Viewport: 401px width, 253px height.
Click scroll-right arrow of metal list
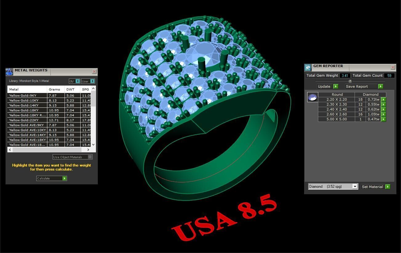point(88,150)
